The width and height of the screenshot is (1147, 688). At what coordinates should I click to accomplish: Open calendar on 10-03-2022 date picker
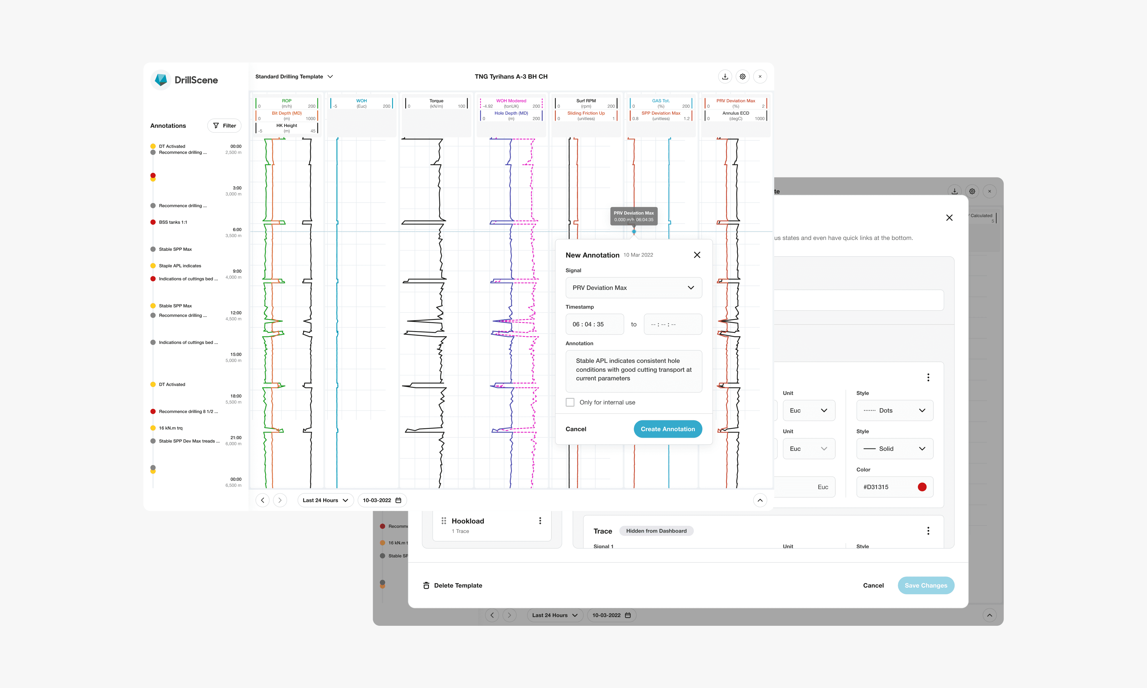click(x=398, y=500)
